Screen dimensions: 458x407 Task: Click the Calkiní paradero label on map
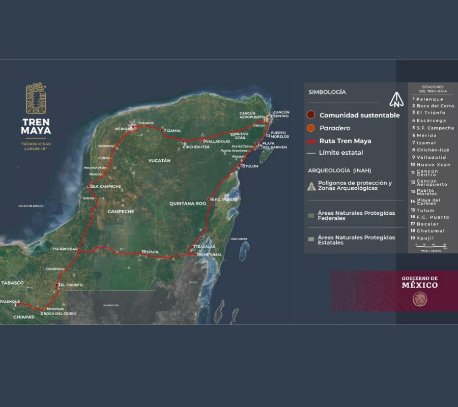coord(104,158)
